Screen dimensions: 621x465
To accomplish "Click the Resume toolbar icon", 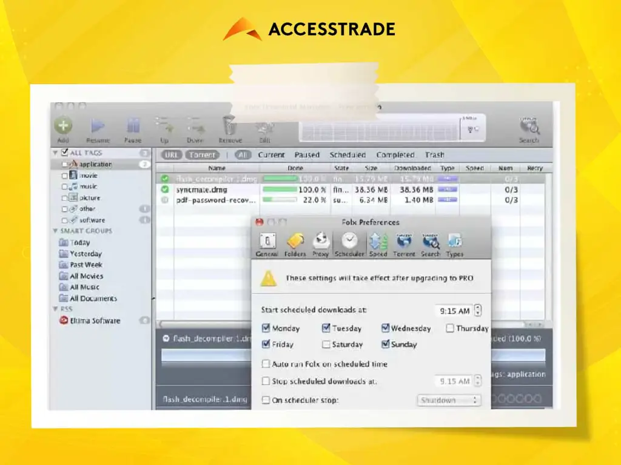I will pyautogui.click(x=98, y=126).
